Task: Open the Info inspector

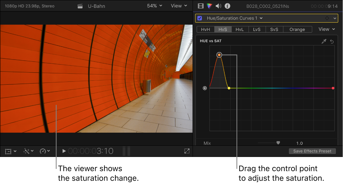Action: [227, 6]
